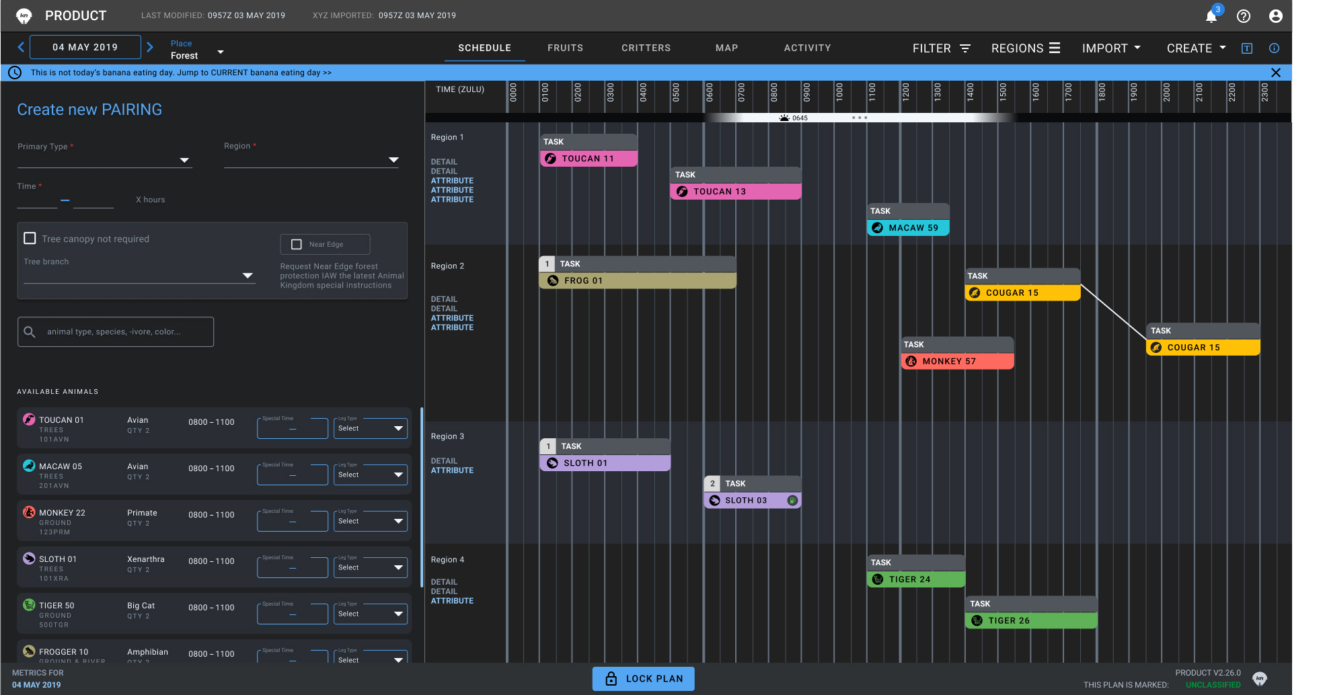Screen dimensions: 1321x695
Task: Click Special Time field for TIGER 50
Action: [292, 613]
